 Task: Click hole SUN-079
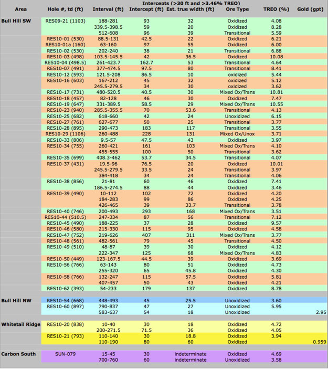point(65,354)
